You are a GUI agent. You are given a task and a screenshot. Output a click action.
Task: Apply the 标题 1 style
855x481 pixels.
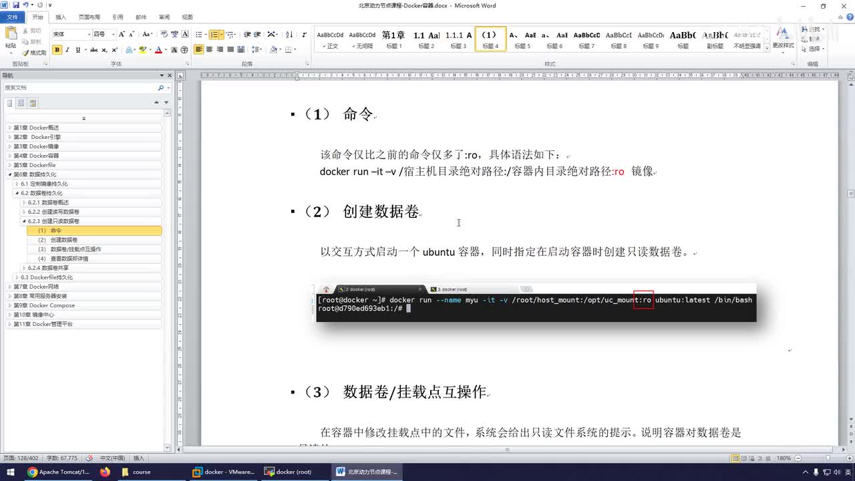[393, 39]
